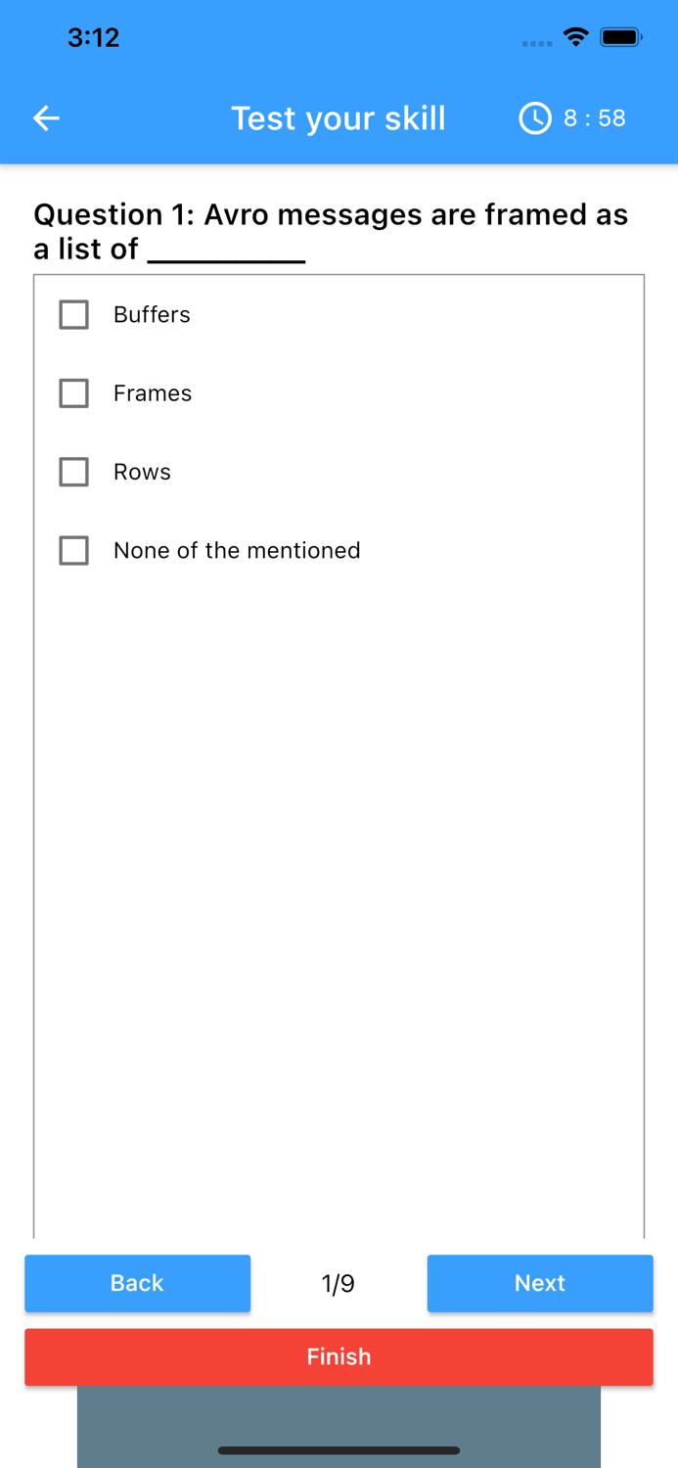This screenshot has height=1468, width=678.
Task: Click the None of the mentioned label text
Action: 237,551
